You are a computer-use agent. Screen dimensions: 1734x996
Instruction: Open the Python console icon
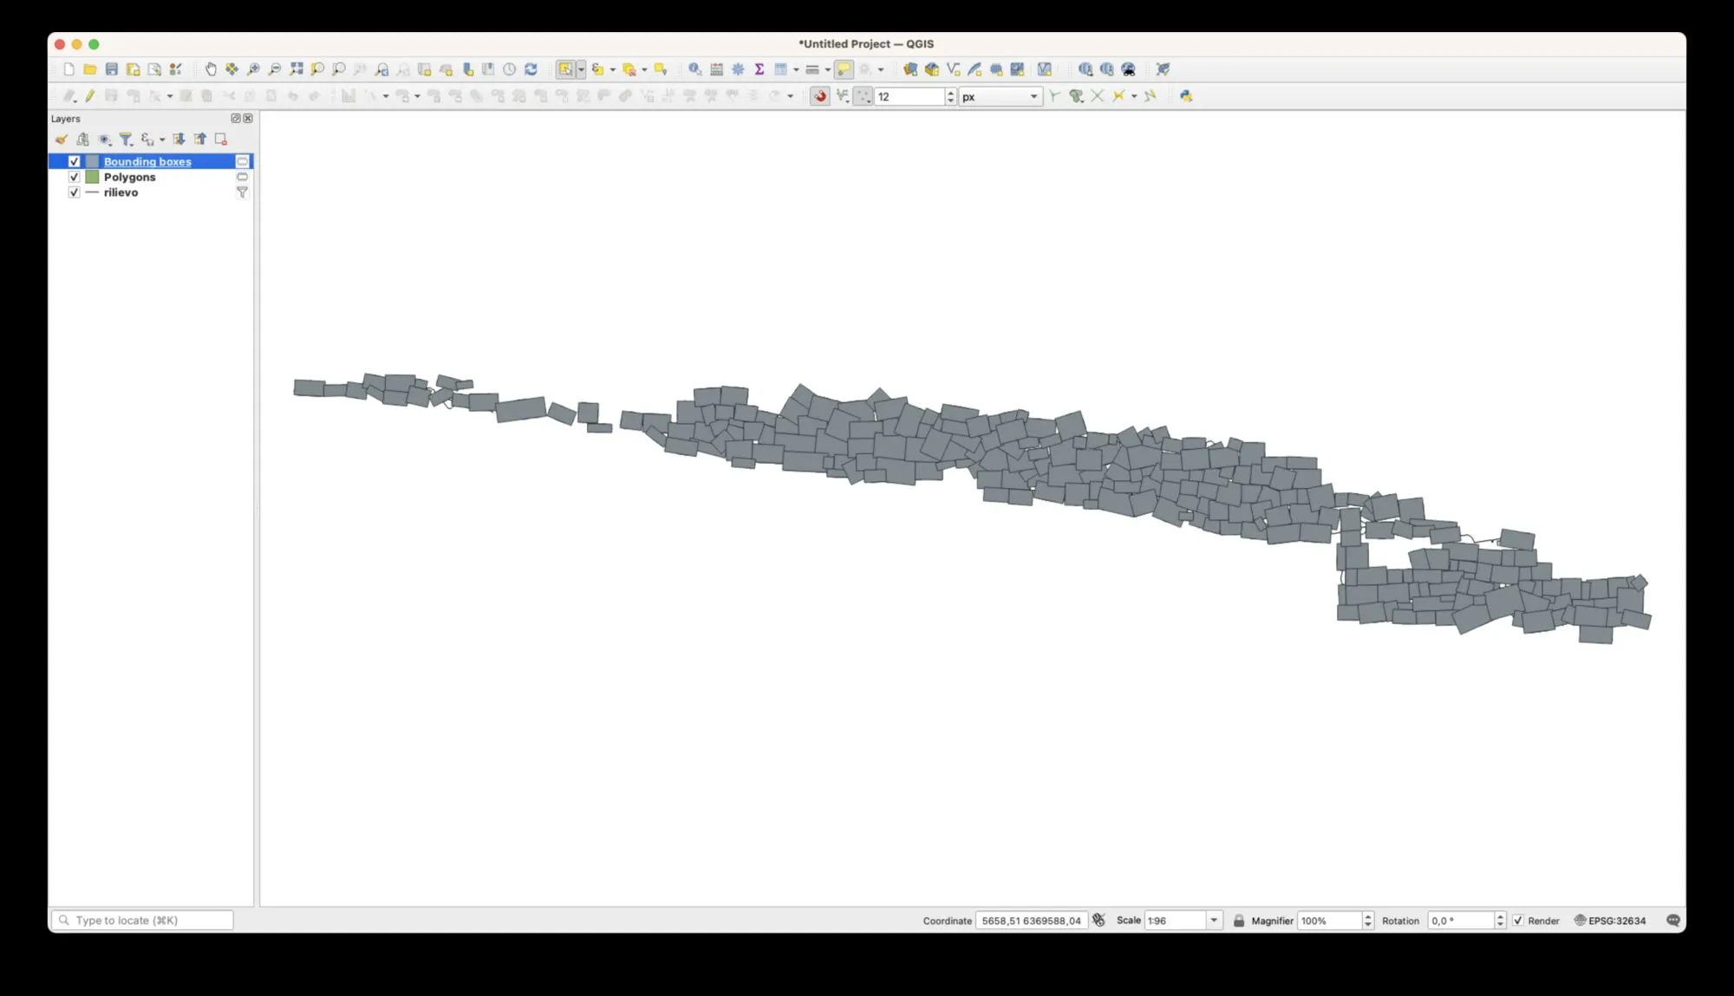click(1186, 96)
